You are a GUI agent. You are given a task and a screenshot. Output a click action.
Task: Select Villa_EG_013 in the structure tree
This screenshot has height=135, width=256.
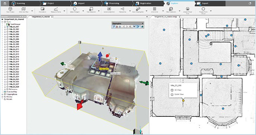[14, 54]
